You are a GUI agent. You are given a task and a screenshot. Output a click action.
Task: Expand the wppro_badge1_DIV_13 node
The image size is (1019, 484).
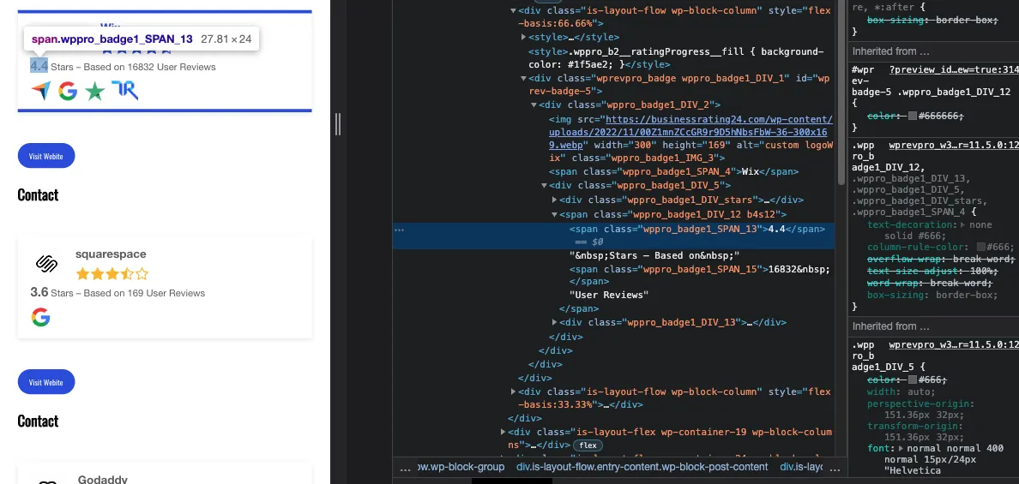point(554,322)
